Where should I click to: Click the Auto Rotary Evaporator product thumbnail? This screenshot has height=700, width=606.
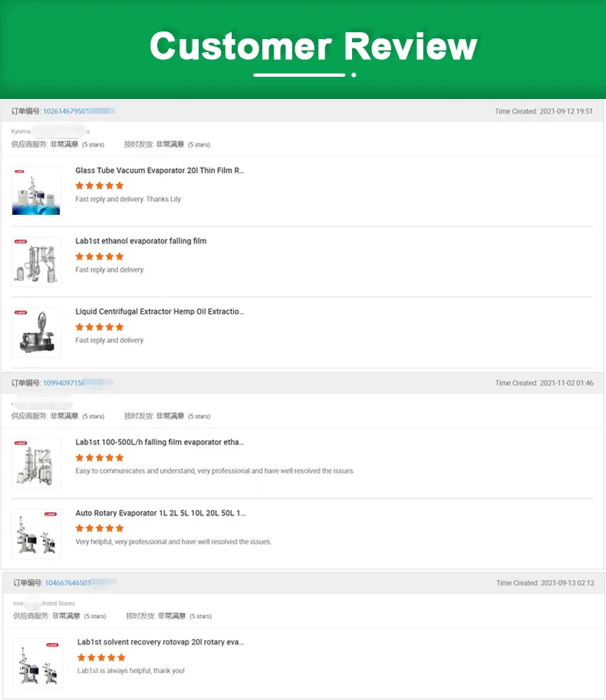tap(36, 533)
